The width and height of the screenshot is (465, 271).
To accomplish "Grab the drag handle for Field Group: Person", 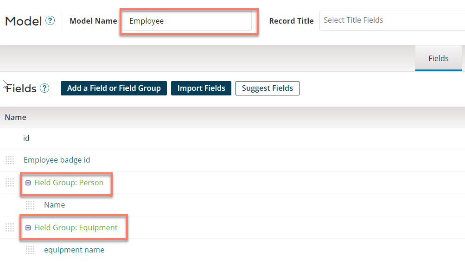I will 10,183.
